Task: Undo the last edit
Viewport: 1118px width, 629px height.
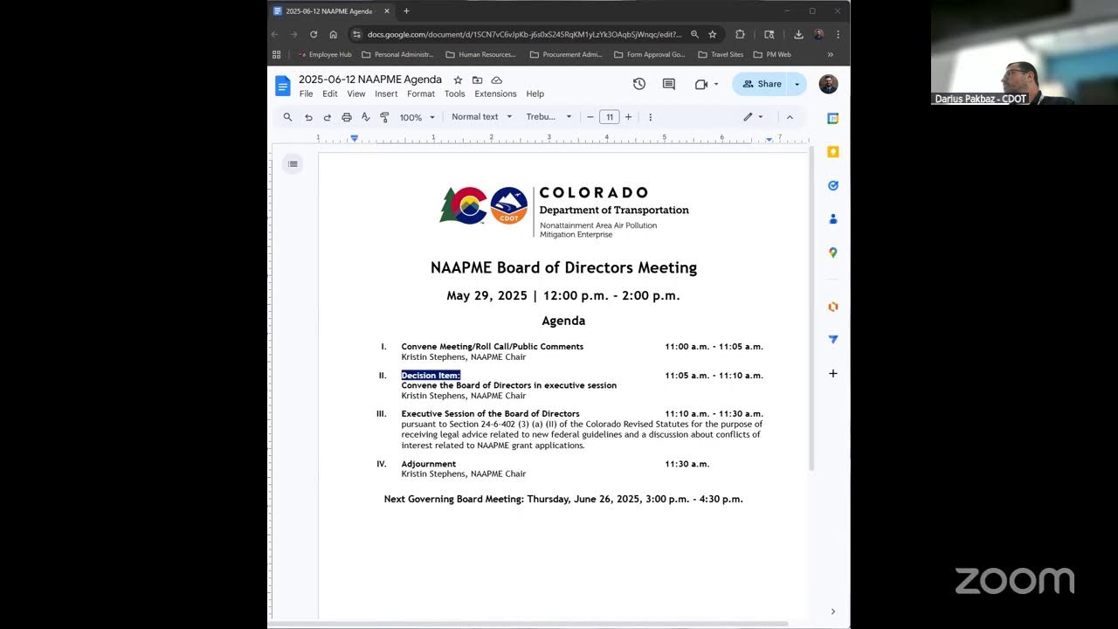Action: coord(308,117)
